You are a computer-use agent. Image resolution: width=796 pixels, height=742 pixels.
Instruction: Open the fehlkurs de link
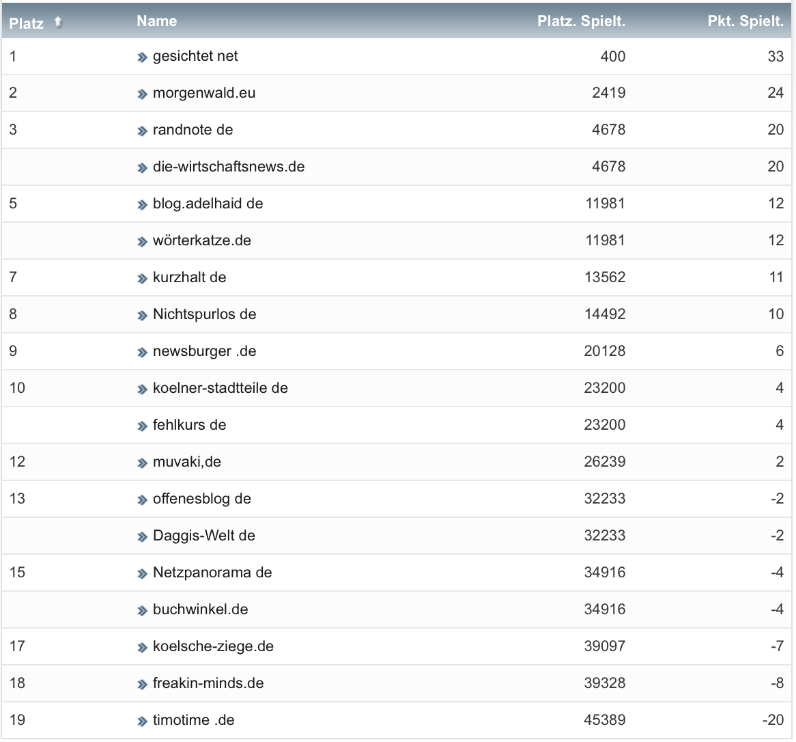[x=189, y=425]
